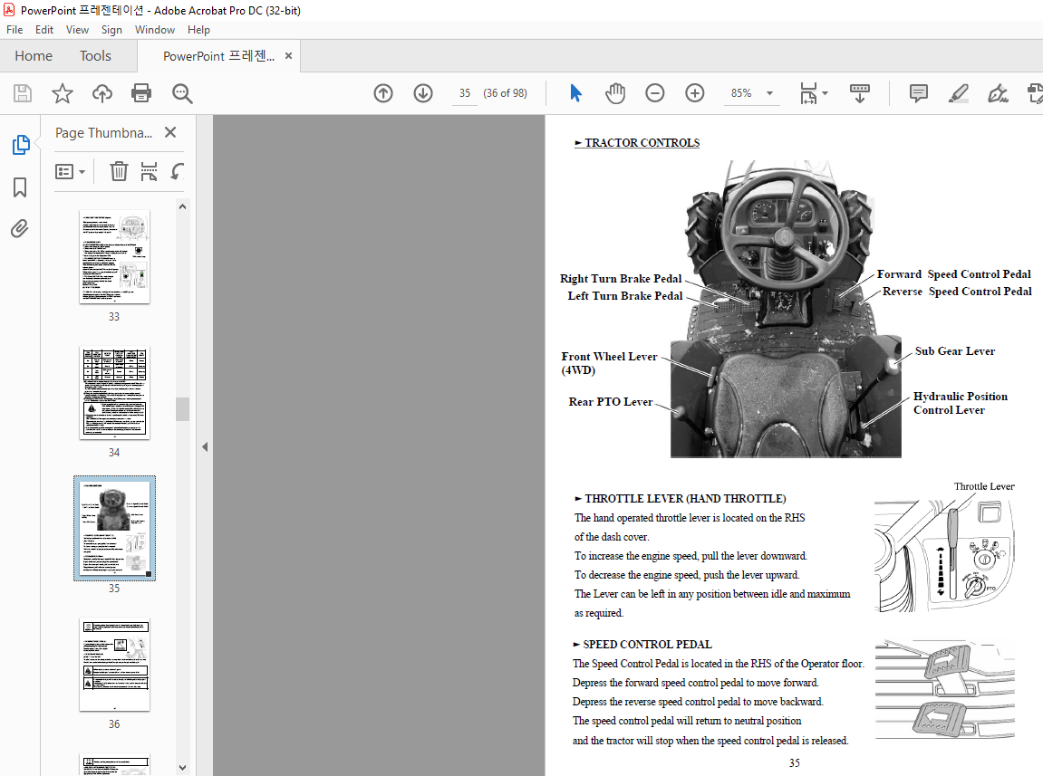This screenshot has width=1043, height=776.
Task: Click thumbnail scrollbar up arrow
Action: (183, 206)
